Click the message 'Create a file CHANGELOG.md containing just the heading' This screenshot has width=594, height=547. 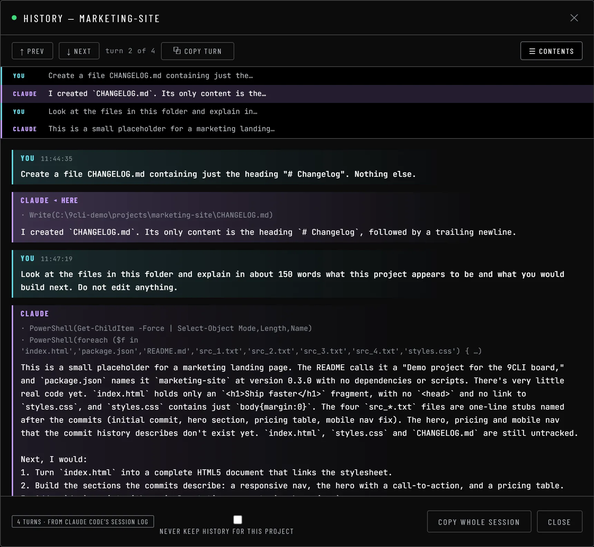point(218,174)
